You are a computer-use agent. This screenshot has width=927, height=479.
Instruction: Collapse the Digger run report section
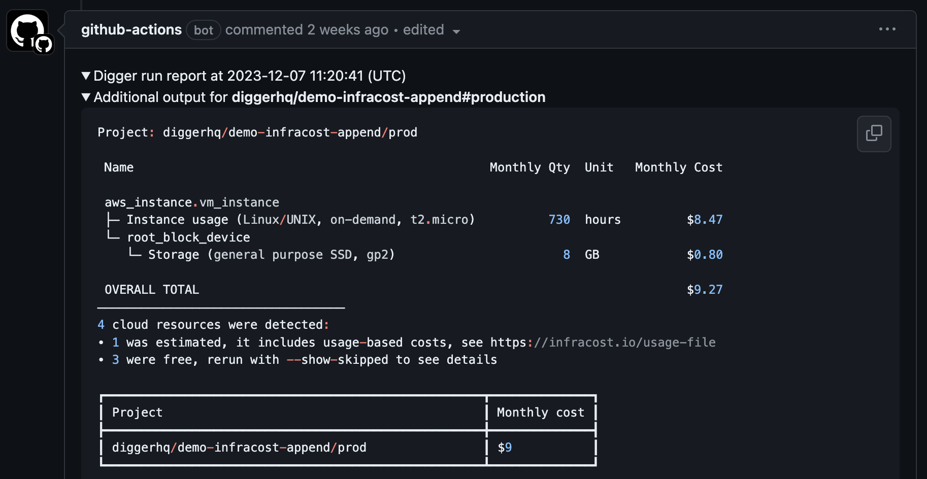point(86,76)
